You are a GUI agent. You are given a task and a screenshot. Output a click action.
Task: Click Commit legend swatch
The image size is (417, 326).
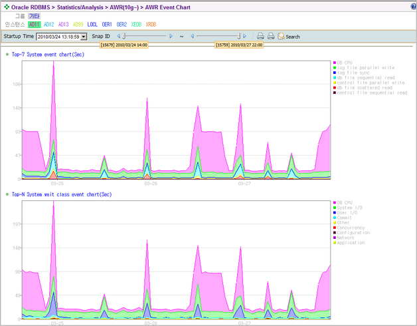(335, 218)
